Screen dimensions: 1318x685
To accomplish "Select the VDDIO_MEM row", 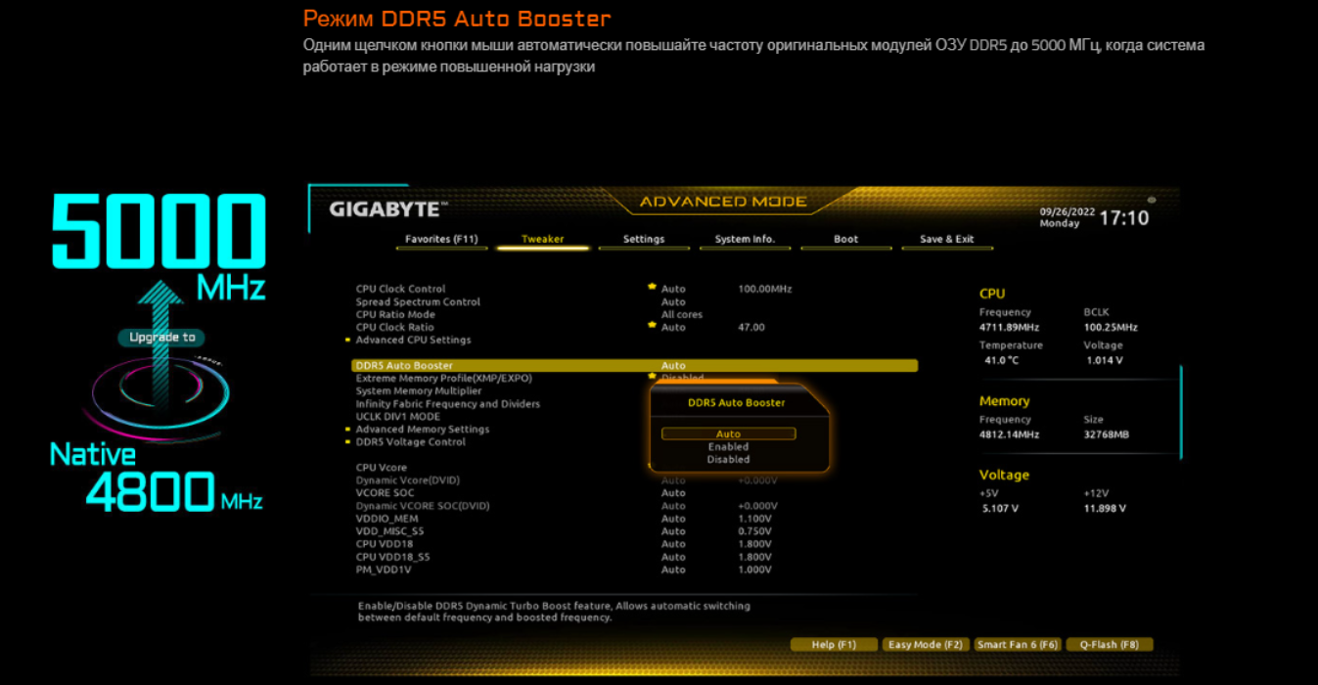I will point(387,518).
